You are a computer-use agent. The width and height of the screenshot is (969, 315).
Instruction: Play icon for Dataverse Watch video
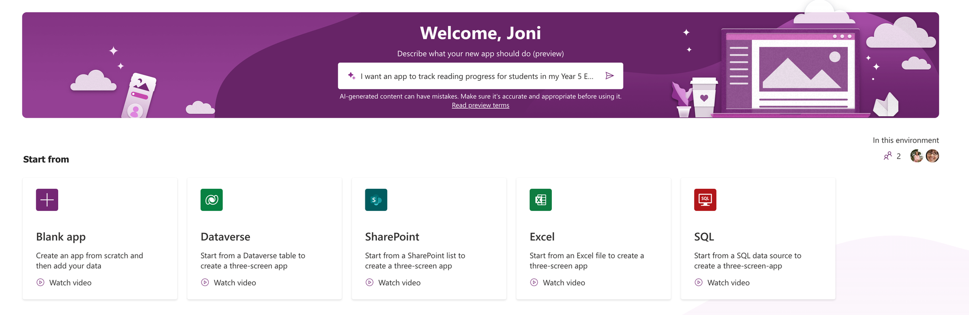click(205, 283)
